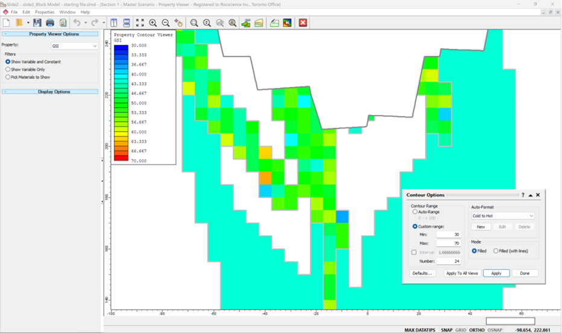
Task: Open the Cold to Hot auto-format dropdown
Action: pyautogui.click(x=503, y=216)
